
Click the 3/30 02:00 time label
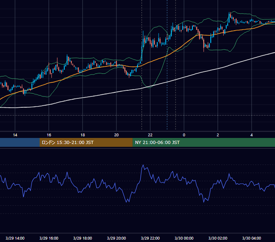tap(218, 238)
